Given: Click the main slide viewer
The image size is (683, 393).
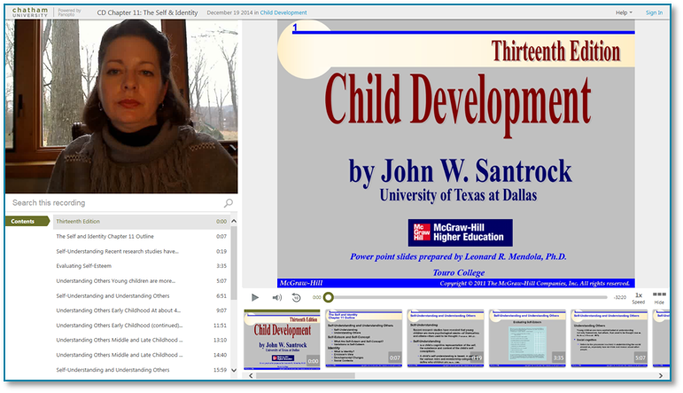Looking at the screenshot, I should click(456, 153).
